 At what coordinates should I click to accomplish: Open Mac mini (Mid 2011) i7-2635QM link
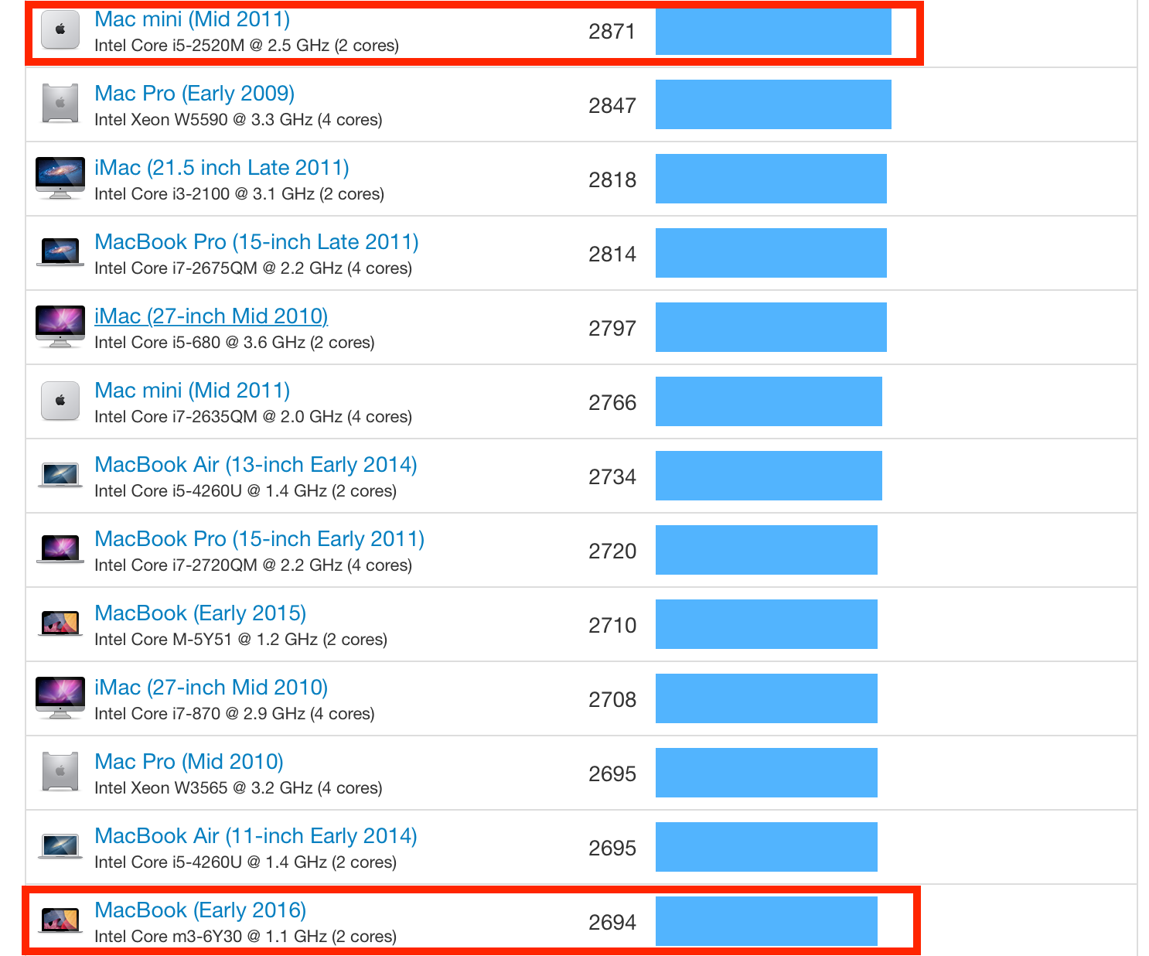192,391
